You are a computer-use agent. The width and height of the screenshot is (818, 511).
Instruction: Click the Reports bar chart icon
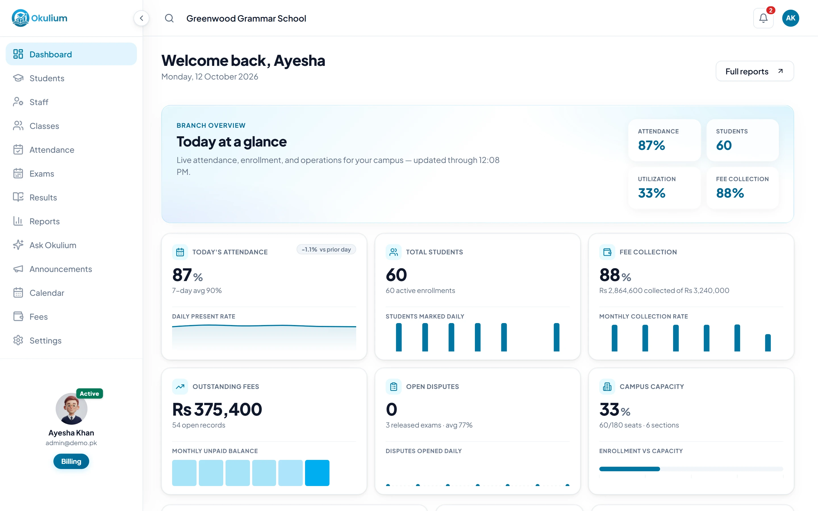click(18, 221)
